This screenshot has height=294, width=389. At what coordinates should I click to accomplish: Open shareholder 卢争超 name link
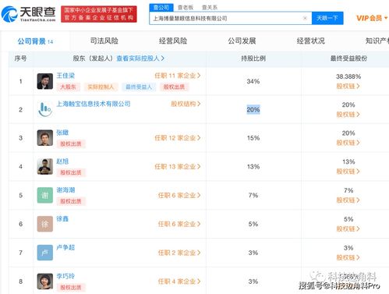pos(65,247)
